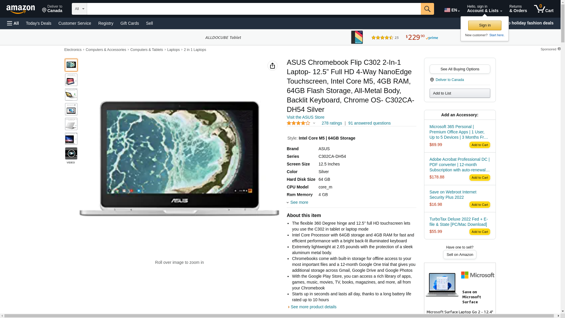The width and height of the screenshot is (565, 318).
Task: Click the ALLDOCUBE Tablet ad image
Action: pyautogui.click(x=357, y=37)
